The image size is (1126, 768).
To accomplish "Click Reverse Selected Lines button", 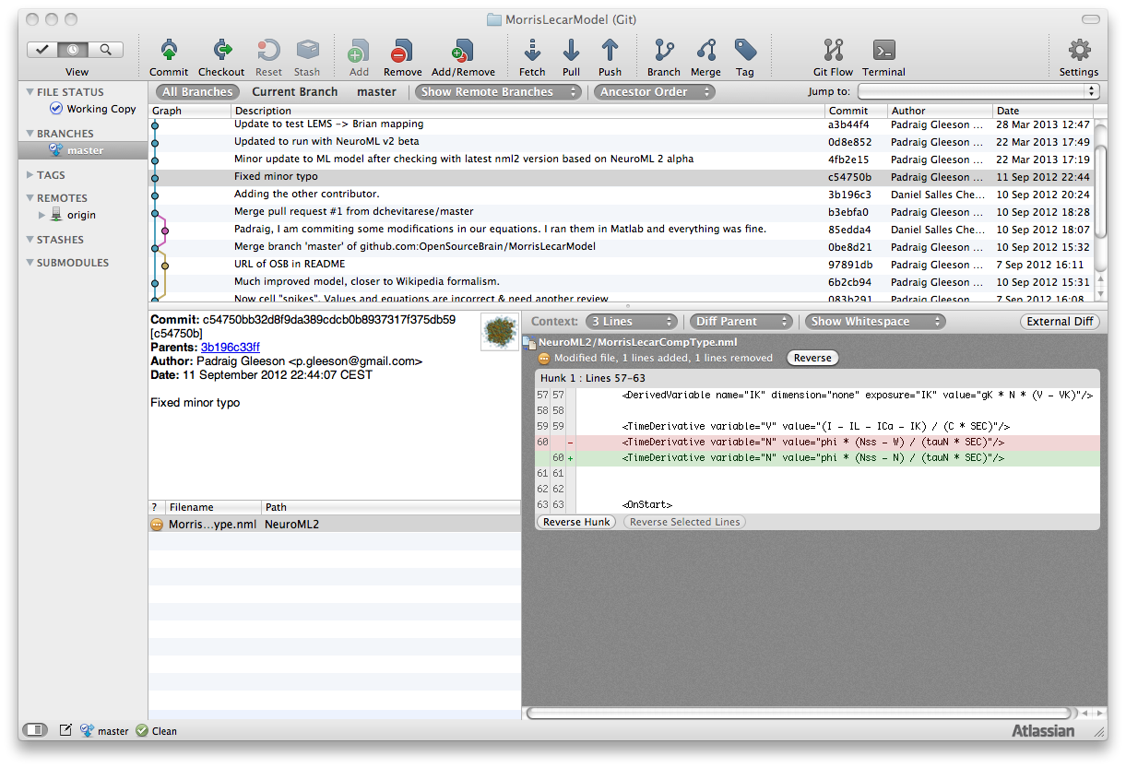I will pos(684,522).
